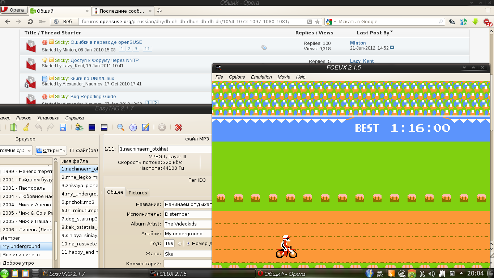Go forward in the Opera browser
Image resolution: width=494 pixels, height=278 pixels.
tap(19, 22)
